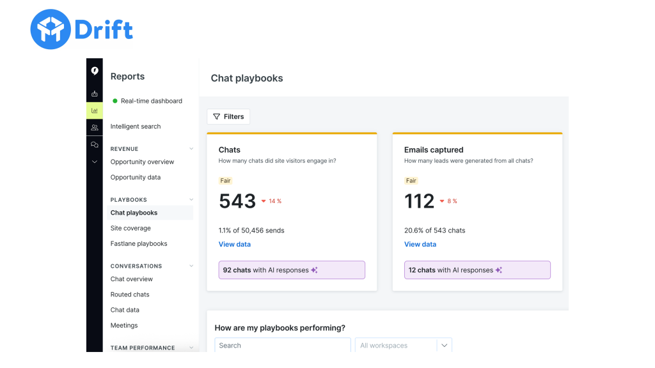The height and width of the screenshot is (368, 655).
Task: Collapse the REVENUE section
Action: [191, 148]
